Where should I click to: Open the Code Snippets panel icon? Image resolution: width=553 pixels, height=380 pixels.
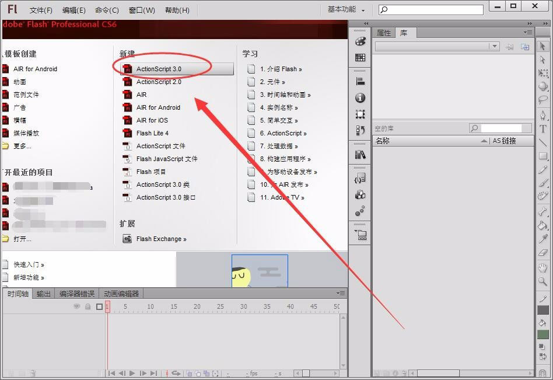360,178
